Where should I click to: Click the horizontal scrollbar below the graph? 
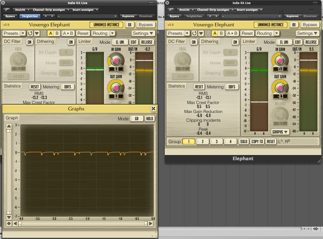[83, 224]
